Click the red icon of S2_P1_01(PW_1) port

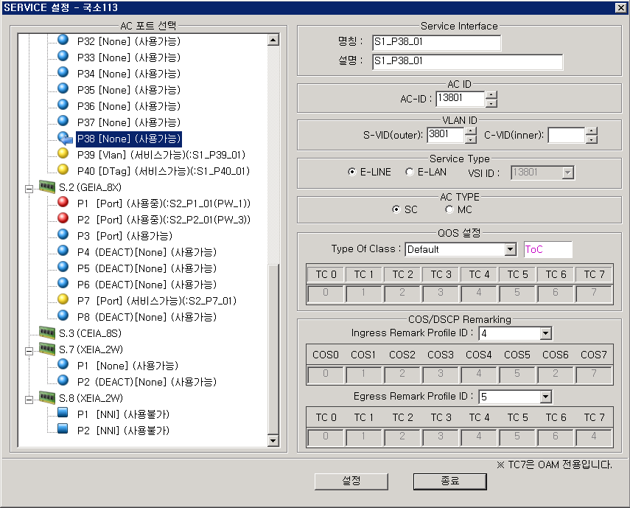point(63,202)
